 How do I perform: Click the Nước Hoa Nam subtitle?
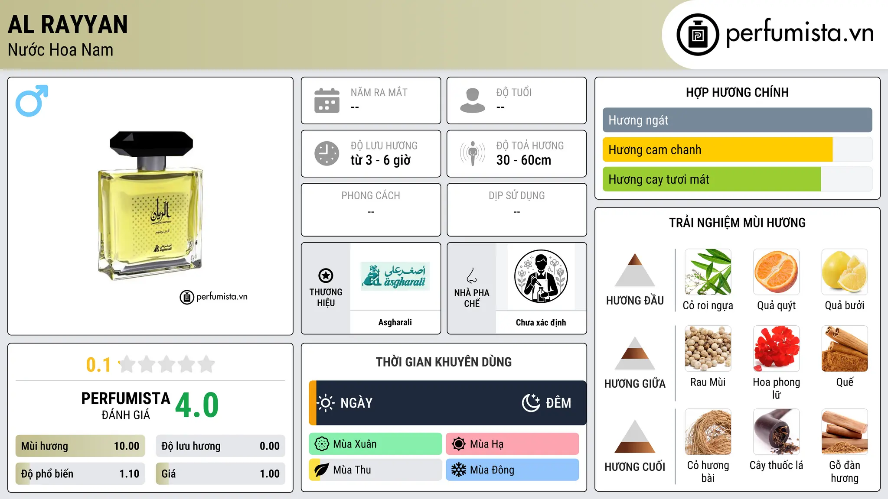point(60,50)
